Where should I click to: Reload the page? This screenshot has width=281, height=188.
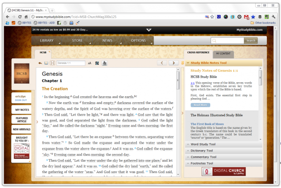tap(20, 17)
